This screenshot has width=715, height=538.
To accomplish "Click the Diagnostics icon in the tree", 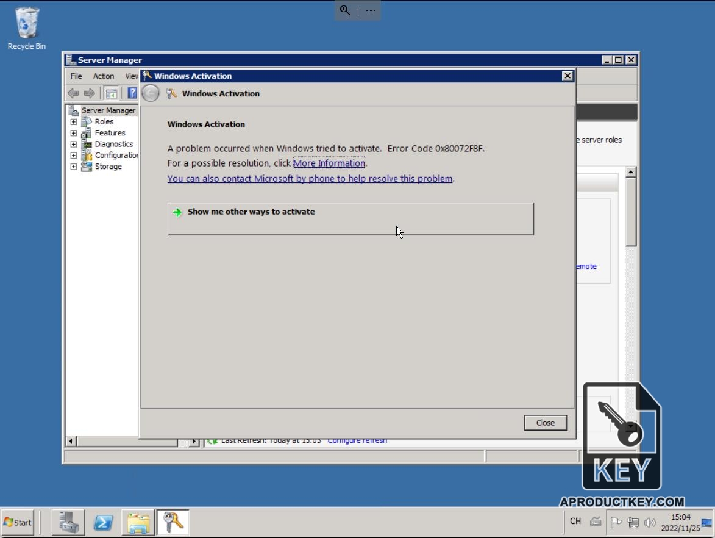I will [86, 144].
